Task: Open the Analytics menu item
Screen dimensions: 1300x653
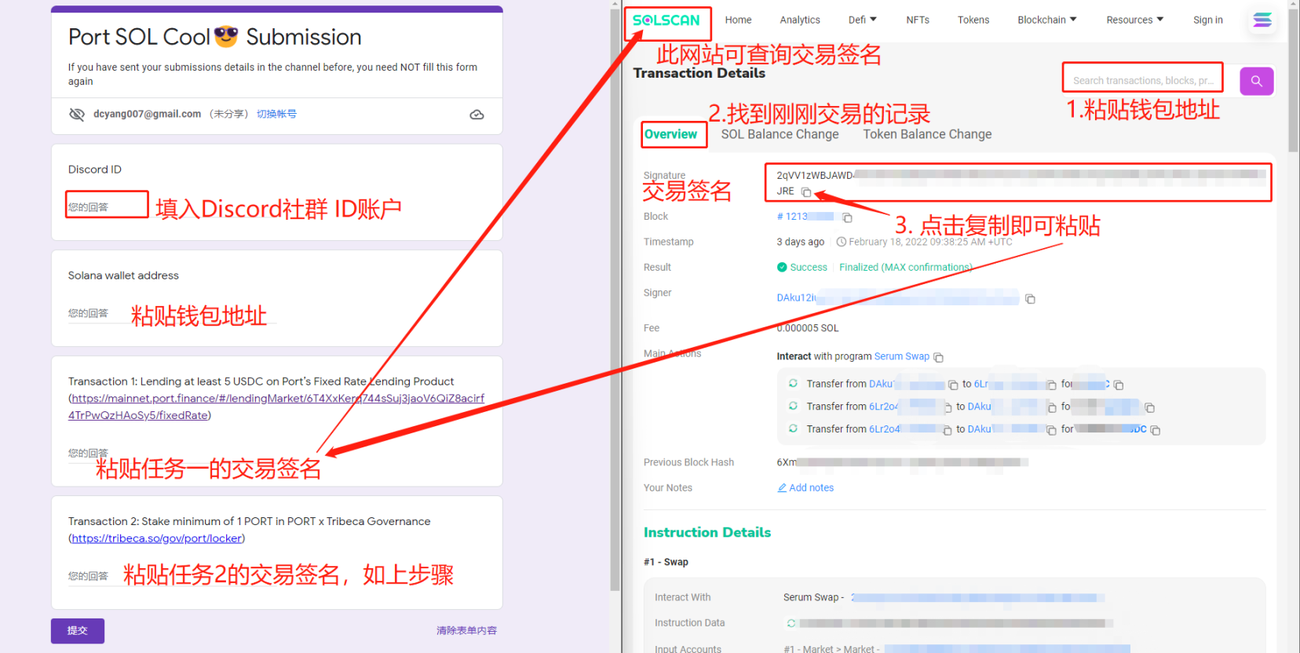Action: point(800,20)
